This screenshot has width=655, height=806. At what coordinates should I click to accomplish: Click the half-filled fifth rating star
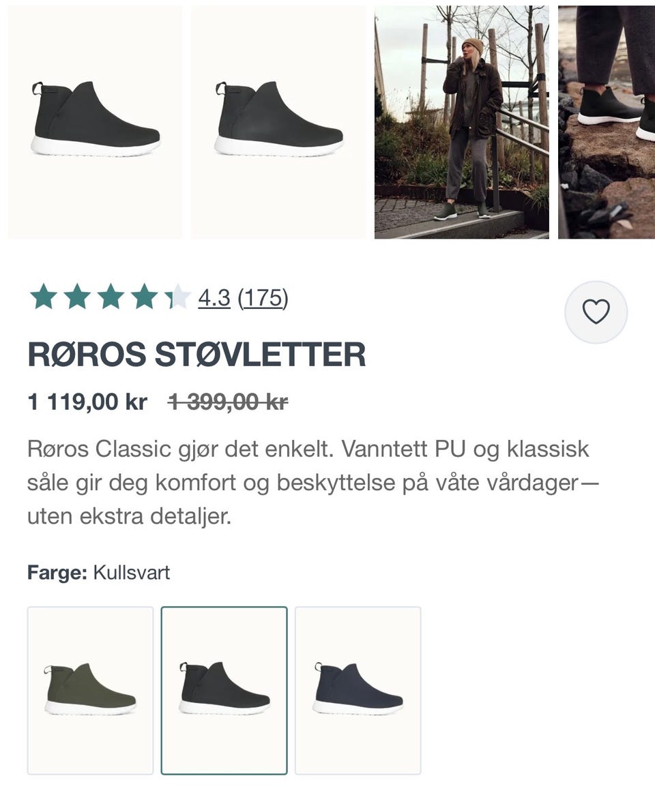(x=177, y=297)
